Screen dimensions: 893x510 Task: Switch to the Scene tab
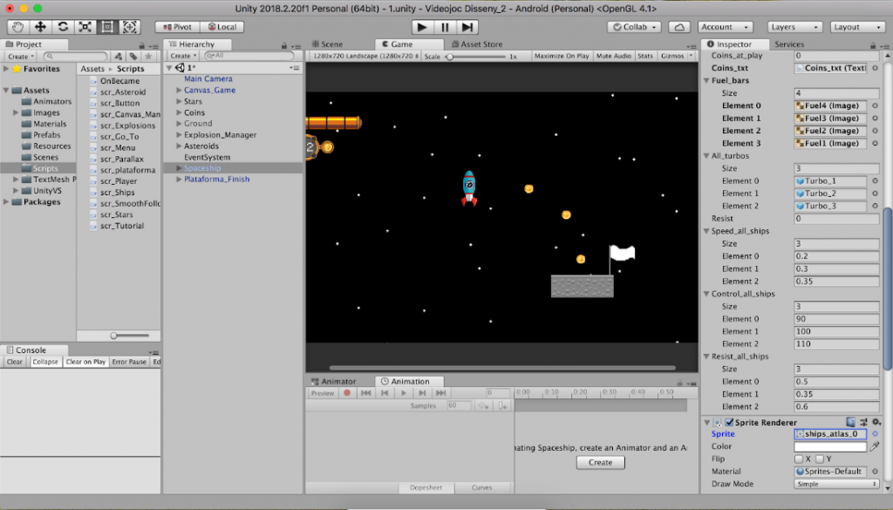click(x=327, y=44)
